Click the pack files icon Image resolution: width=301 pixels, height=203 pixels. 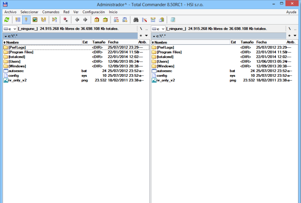tap(97, 20)
